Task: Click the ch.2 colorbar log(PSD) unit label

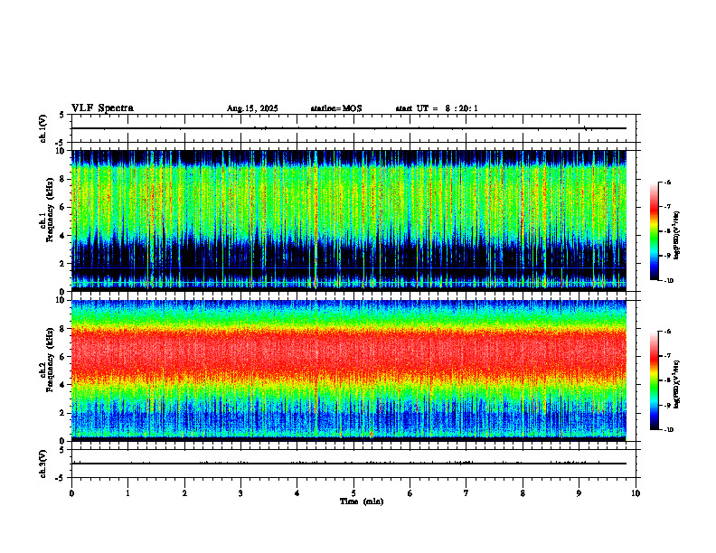Action: (677, 384)
